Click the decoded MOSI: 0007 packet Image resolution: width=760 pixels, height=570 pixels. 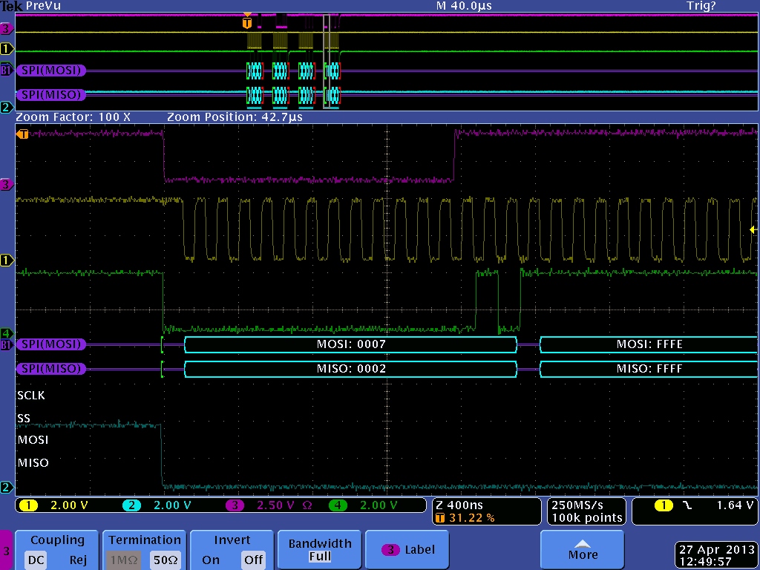[x=350, y=344]
